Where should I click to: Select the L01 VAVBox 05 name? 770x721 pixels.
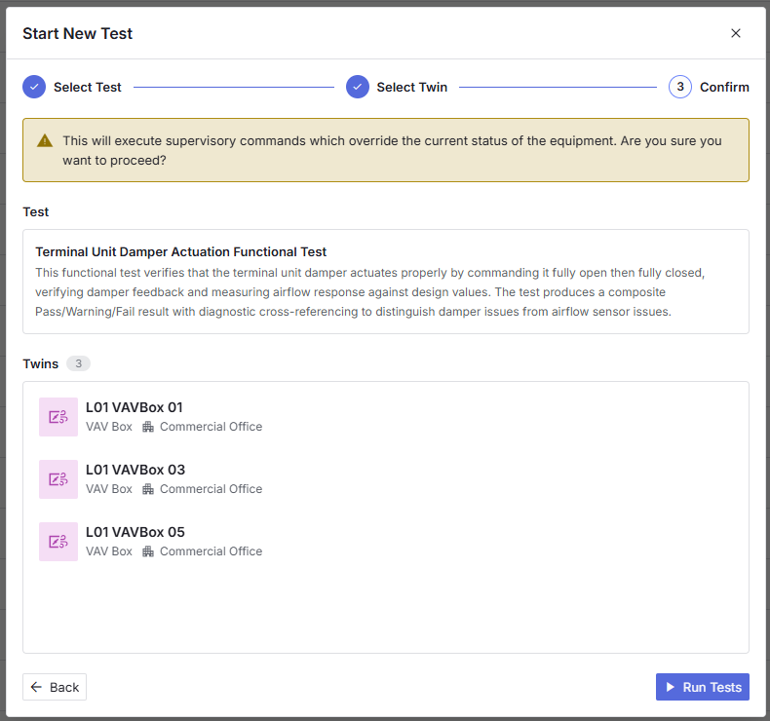135,532
